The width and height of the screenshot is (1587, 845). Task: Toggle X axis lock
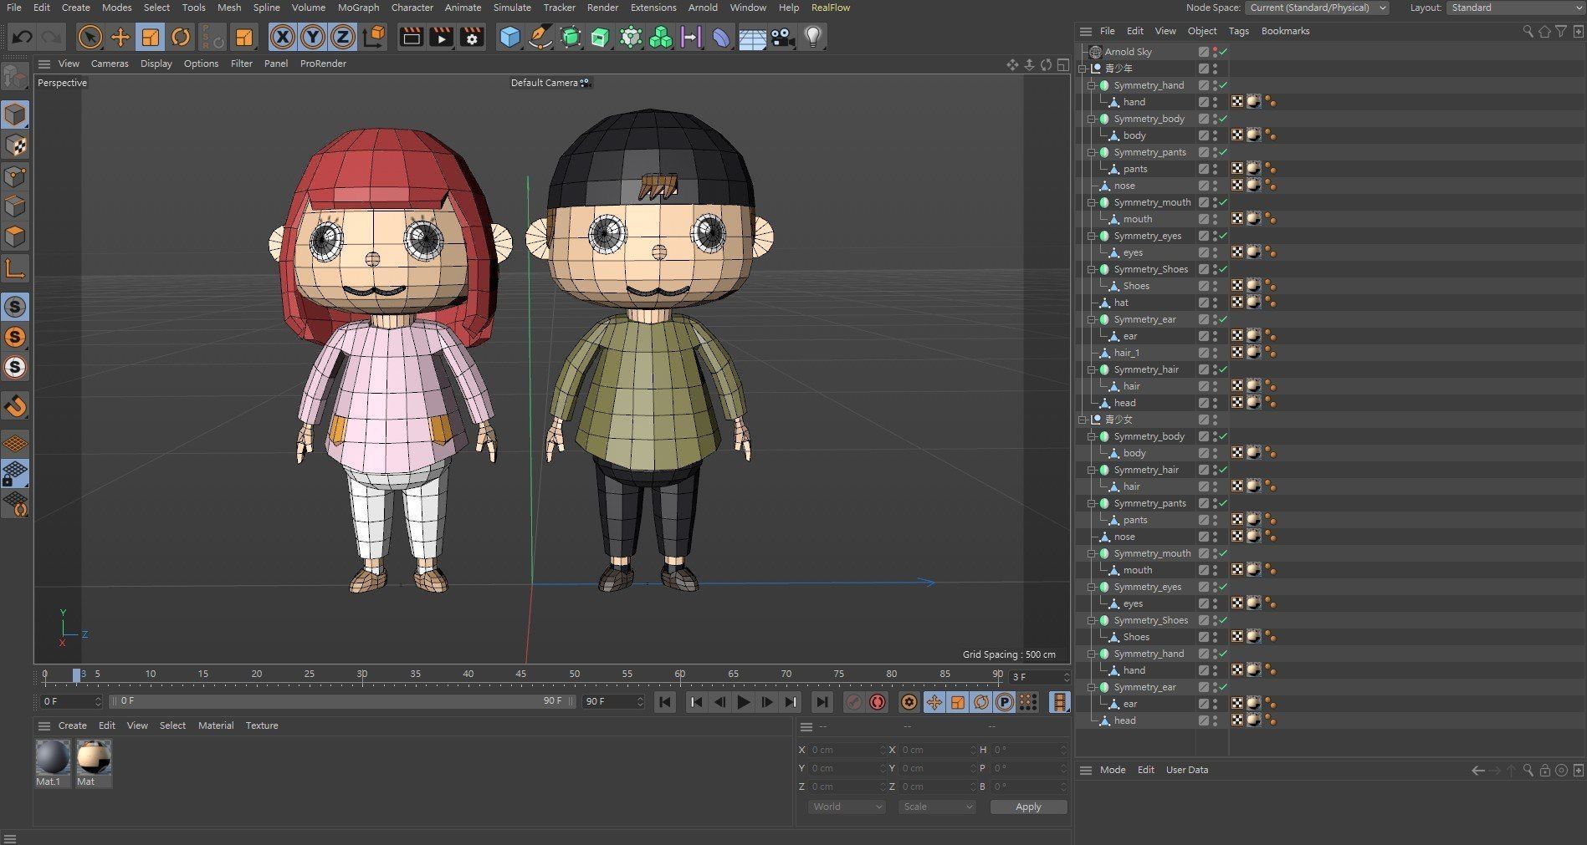point(283,37)
